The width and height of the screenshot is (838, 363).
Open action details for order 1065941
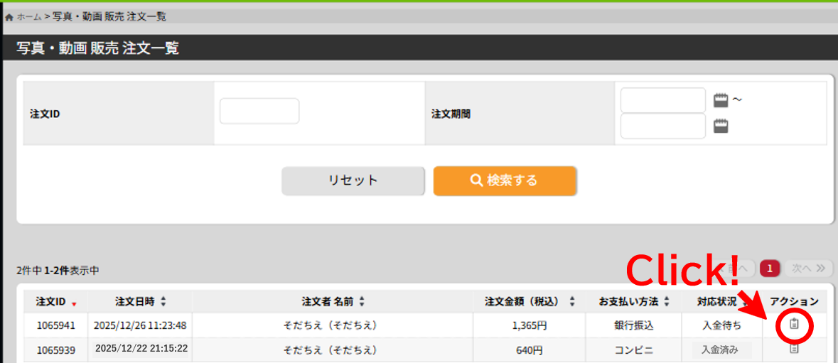click(x=795, y=325)
